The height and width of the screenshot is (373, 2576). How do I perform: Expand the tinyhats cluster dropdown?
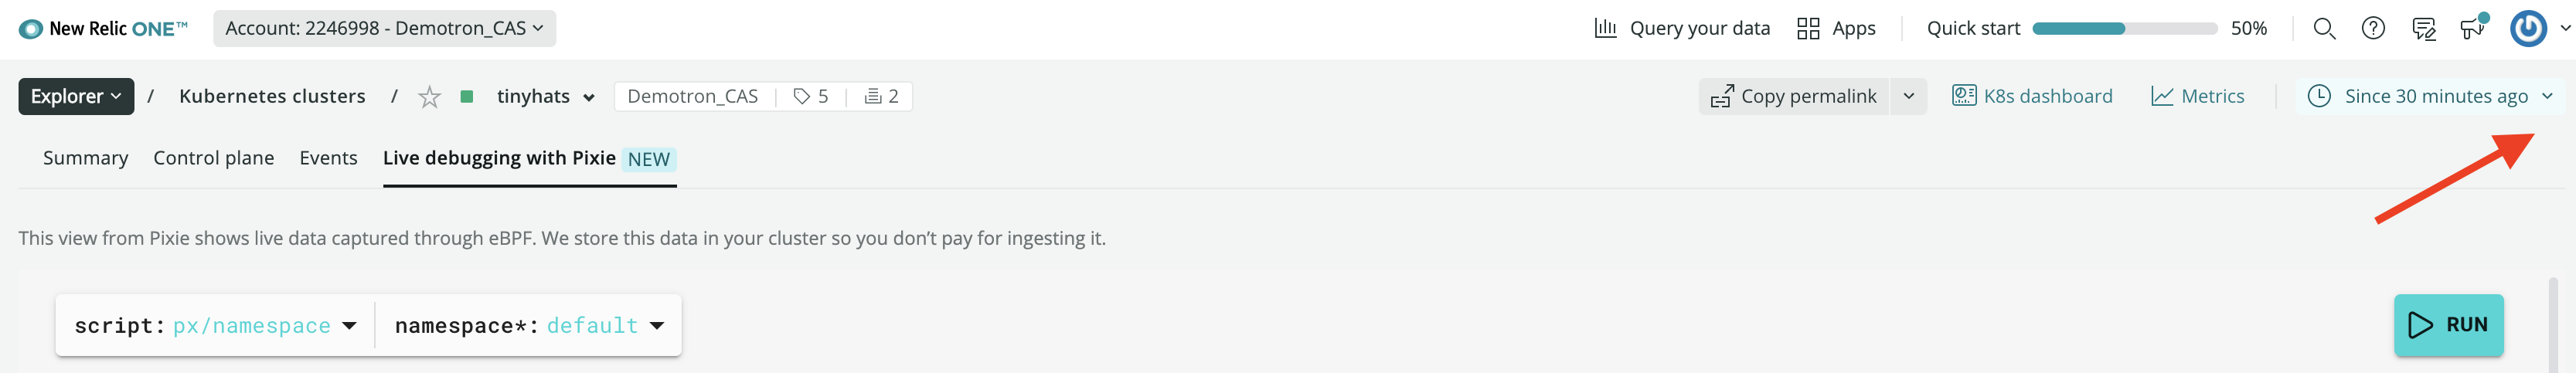click(x=589, y=98)
